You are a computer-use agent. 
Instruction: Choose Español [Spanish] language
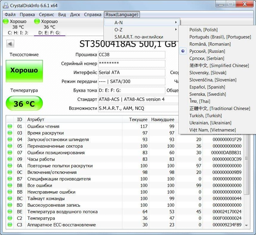click(x=217, y=87)
